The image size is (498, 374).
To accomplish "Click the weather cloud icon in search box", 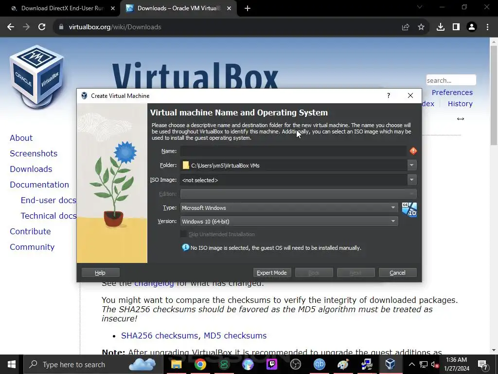I will [142, 364].
